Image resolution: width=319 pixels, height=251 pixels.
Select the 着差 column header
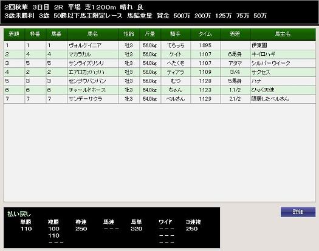tap(235, 35)
